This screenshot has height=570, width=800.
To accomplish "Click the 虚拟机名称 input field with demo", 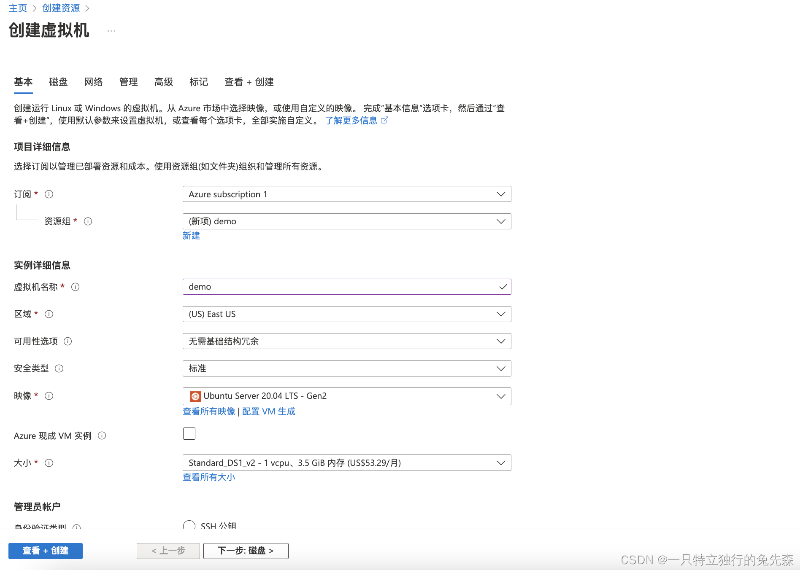I will [347, 287].
